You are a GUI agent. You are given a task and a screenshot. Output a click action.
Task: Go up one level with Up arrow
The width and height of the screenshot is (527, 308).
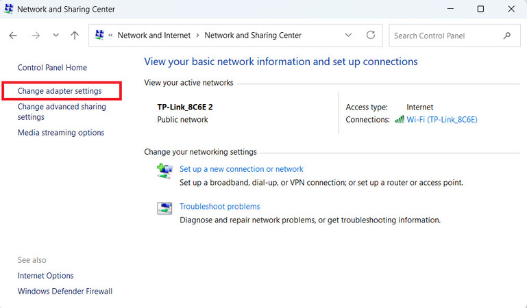75,36
